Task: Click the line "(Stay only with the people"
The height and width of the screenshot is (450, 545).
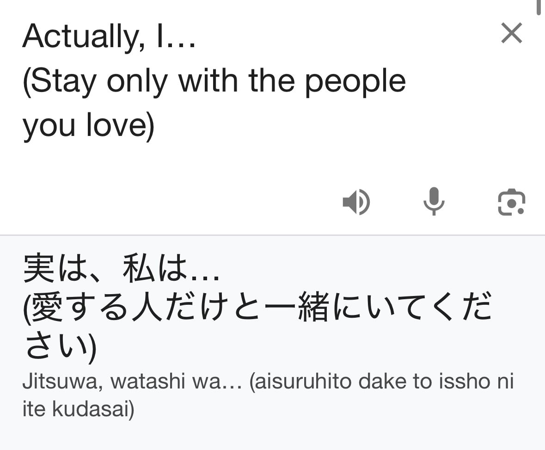Action: click(x=214, y=81)
